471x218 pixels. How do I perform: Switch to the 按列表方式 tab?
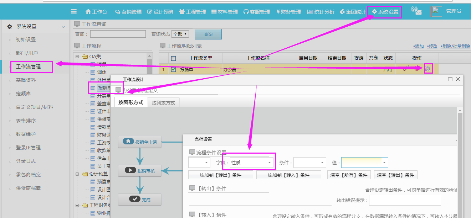pyautogui.click(x=163, y=103)
